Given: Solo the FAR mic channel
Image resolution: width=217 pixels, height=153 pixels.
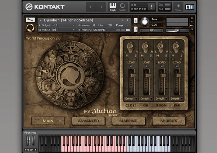Looking at the screenshot, I should pos(181,59).
